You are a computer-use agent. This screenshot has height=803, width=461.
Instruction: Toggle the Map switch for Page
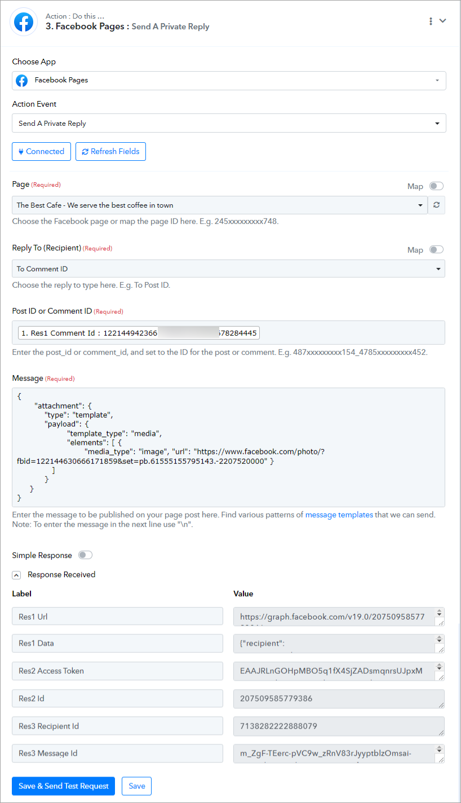pos(436,186)
